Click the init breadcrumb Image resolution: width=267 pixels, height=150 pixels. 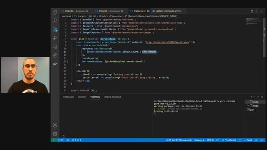pos(93,16)
